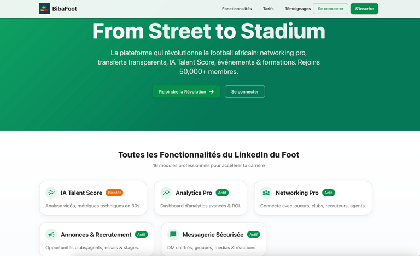
Task: Click the BibaFoot brand name link
Action: (65, 9)
